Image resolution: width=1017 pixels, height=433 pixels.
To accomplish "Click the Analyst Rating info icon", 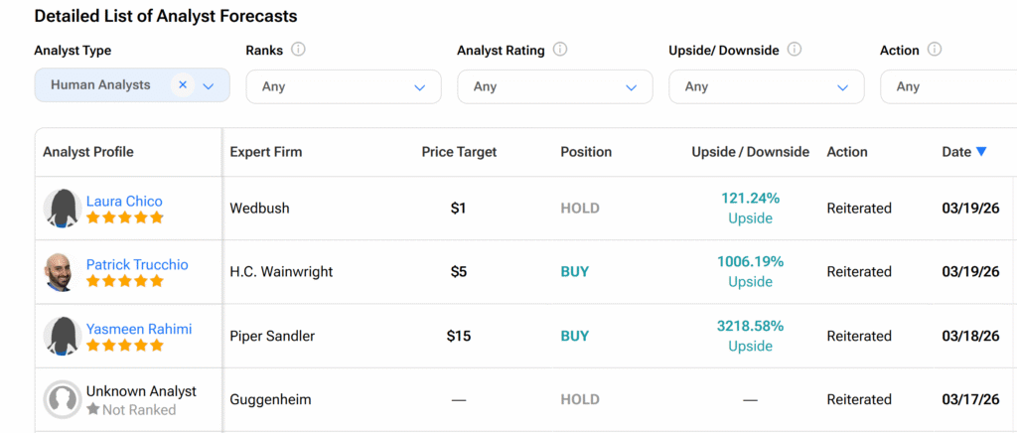I will coord(560,50).
